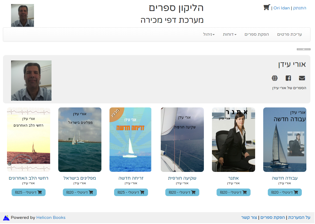This screenshot has height=224, width=315.
Task: Click the email envelope icon for אורי עידן
Action: click(x=302, y=78)
